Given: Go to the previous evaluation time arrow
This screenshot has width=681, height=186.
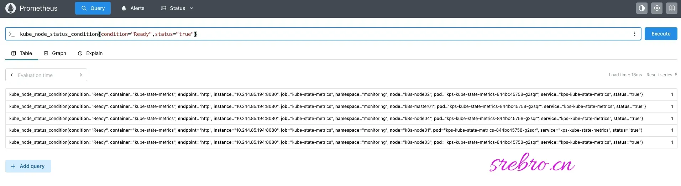Looking at the screenshot, I should point(12,75).
